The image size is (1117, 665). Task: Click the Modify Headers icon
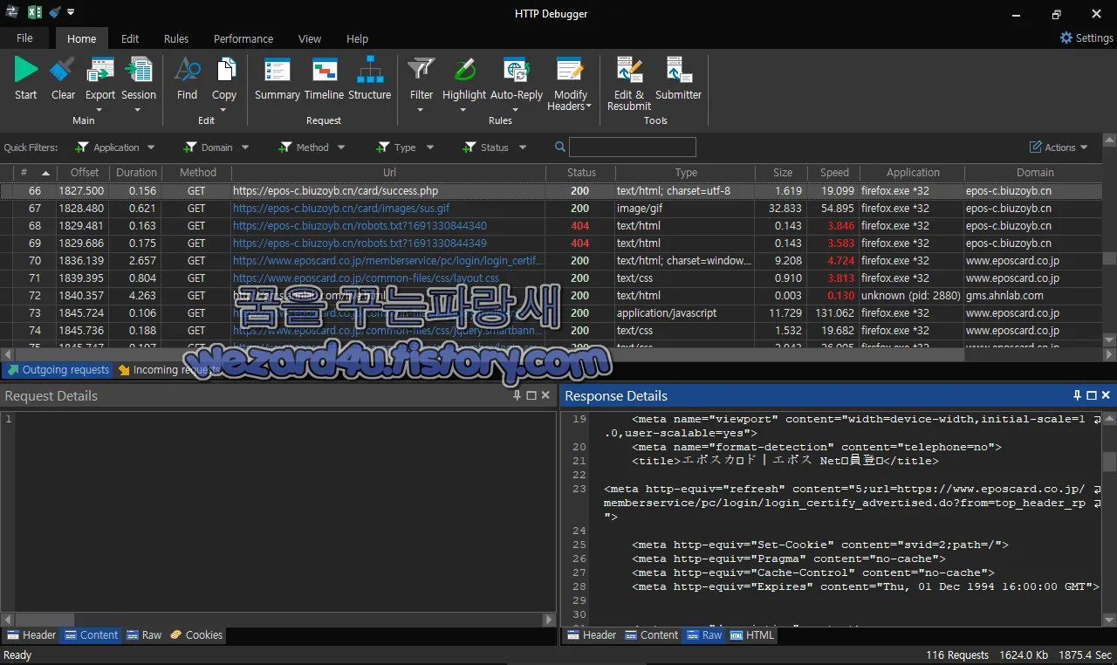click(x=571, y=70)
